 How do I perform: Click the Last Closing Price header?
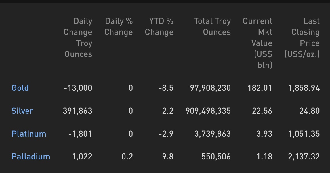(x=302, y=38)
